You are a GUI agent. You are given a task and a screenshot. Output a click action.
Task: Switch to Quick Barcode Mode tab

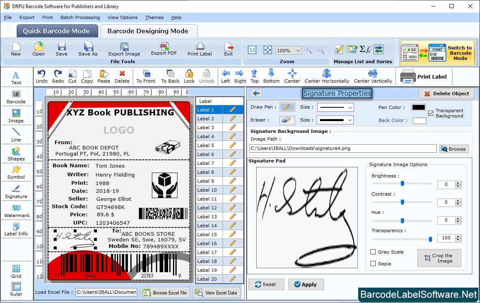pyautogui.click(x=56, y=31)
